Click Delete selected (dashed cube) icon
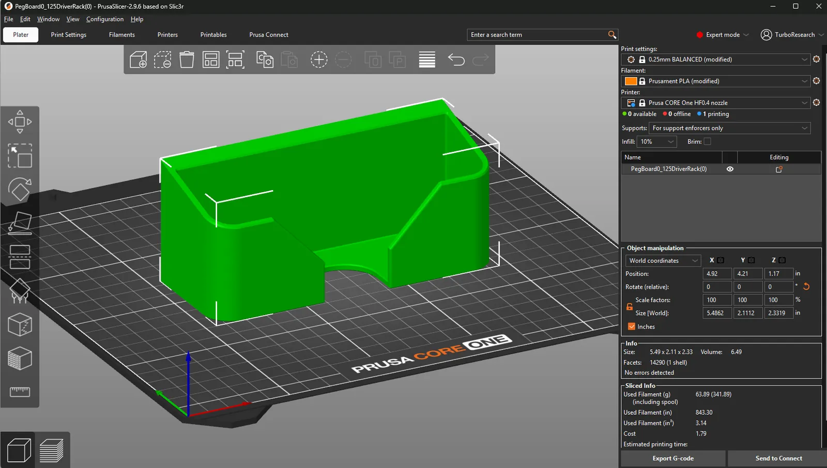The width and height of the screenshot is (827, 468). [x=162, y=59]
